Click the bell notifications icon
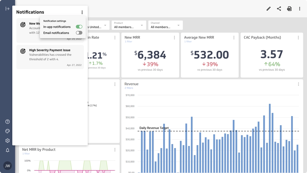 coord(7,150)
